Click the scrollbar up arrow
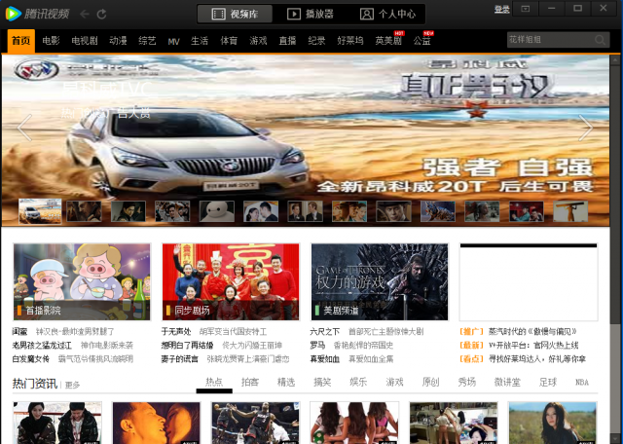623x444 pixels. tap(615, 60)
